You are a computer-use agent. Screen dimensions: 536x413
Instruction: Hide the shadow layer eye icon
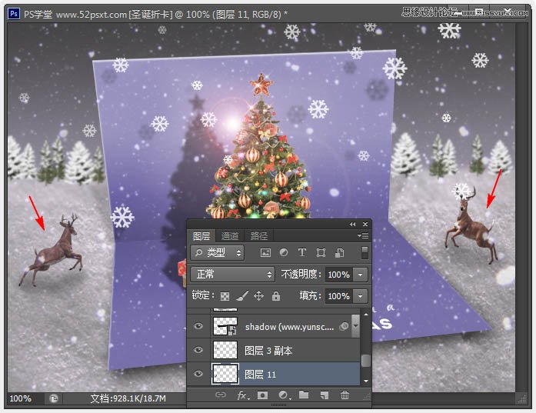198,326
